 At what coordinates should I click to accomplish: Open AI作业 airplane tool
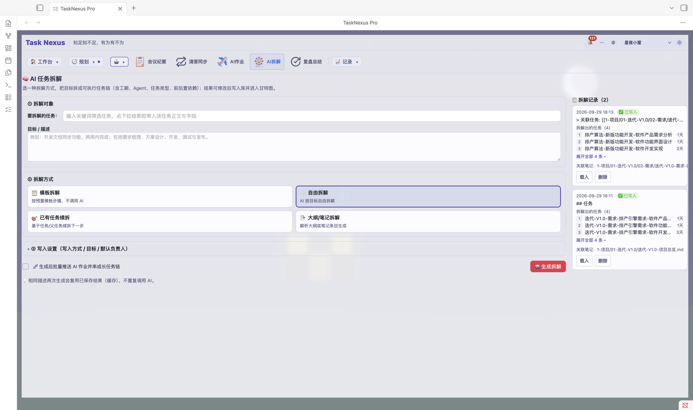pyautogui.click(x=231, y=61)
